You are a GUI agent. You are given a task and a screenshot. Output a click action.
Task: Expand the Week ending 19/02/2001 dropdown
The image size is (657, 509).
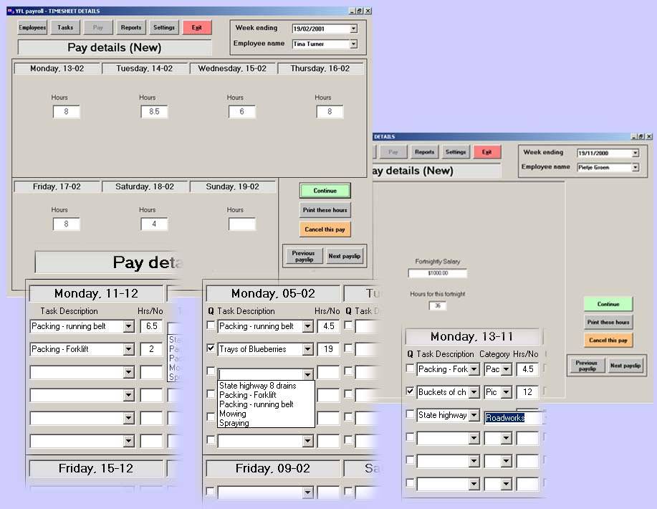(x=353, y=29)
